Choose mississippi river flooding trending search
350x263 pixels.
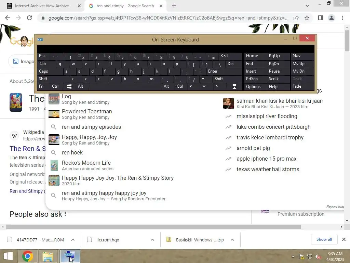267,116
